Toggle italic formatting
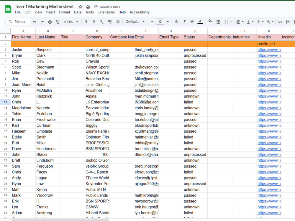This screenshot has width=295, height=221. pyautogui.click(x=184, y=22)
